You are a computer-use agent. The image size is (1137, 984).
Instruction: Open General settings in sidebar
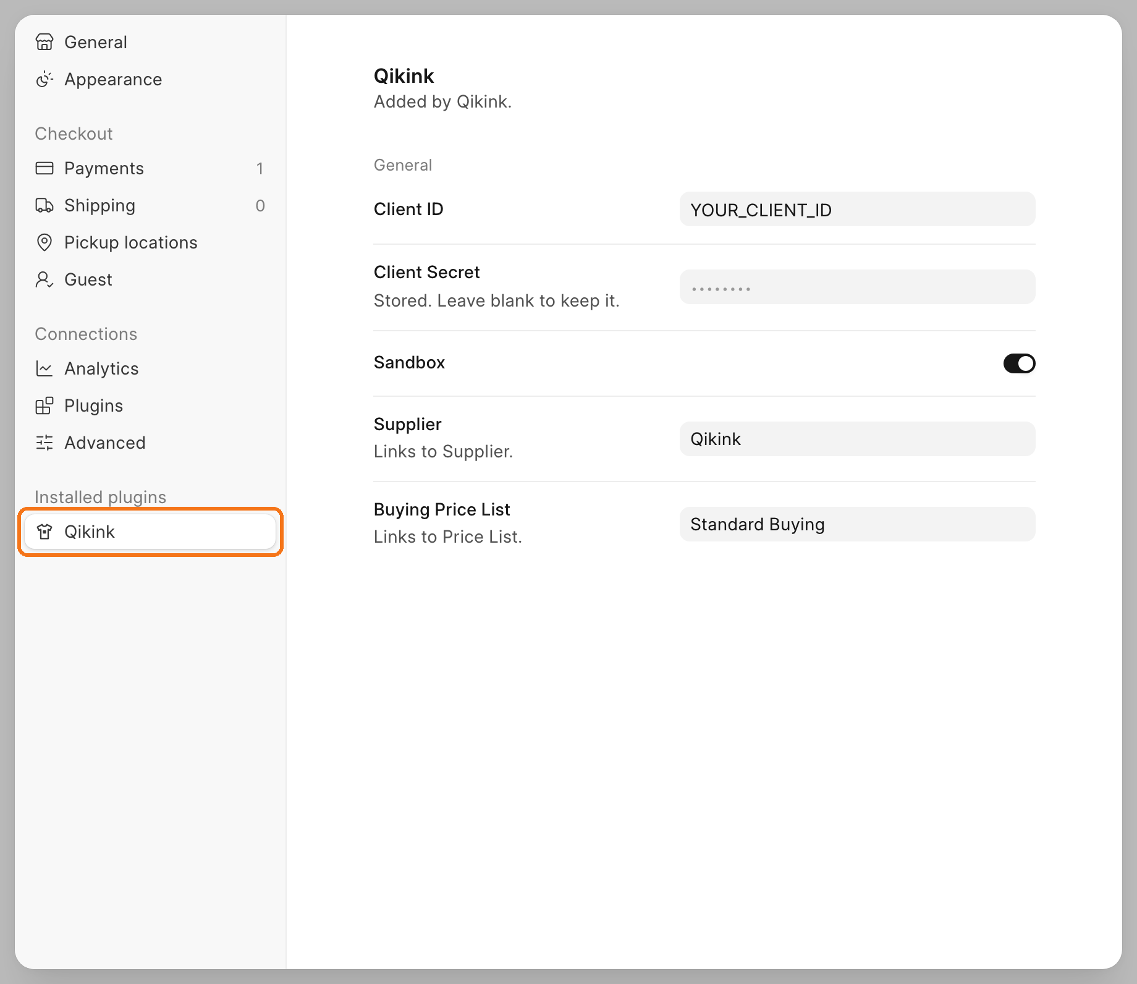tap(150, 42)
